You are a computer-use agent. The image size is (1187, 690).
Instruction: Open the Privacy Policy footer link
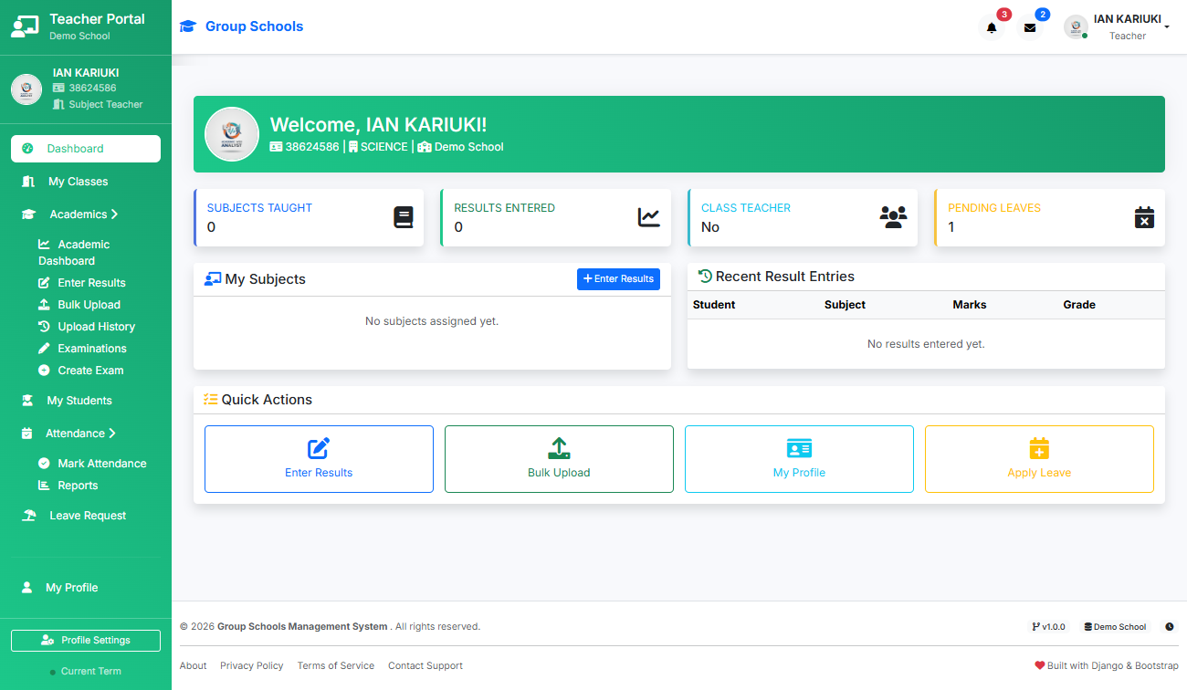(x=252, y=665)
